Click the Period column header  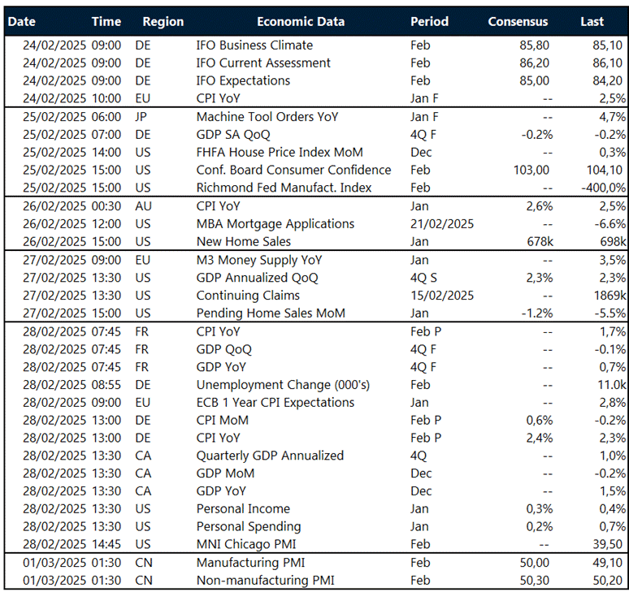pos(429,22)
